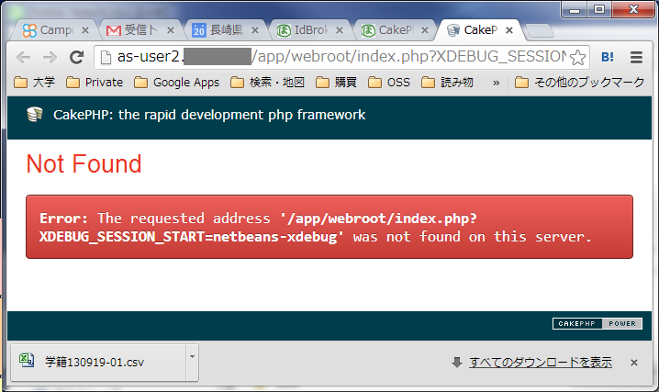Close the 長崎県 tab

(x=255, y=30)
